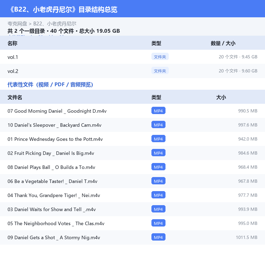Click the MP4 badge for 06 Be a Vegetable Taster

point(158,181)
